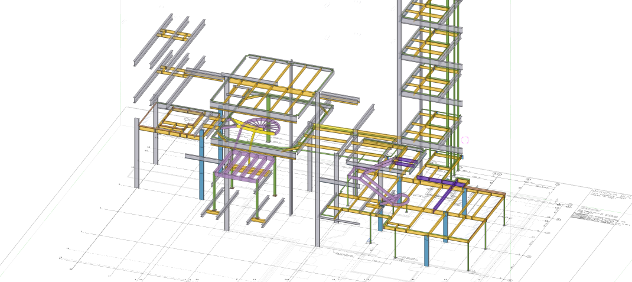This screenshot has width=632, height=282.
Task: Pick the blue column at bottom right corner
Action: click(x=426, y=251)
